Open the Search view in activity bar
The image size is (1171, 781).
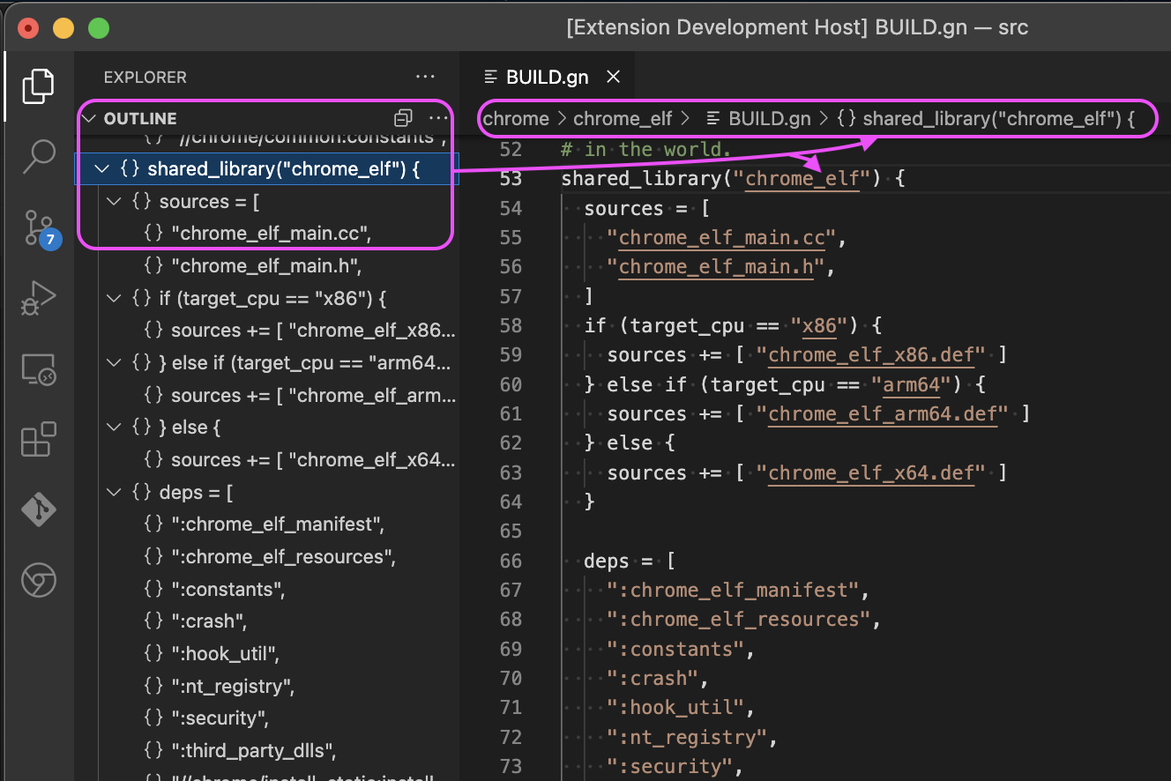(38, 156)
